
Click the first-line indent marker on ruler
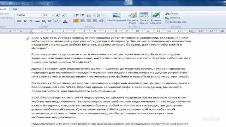coord(31,30)
